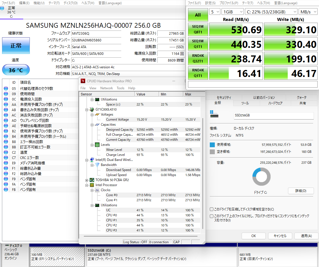Select the ウェアレベリング回数 attribute row
The width and height of the screenshot is (319, 267).
40,120
